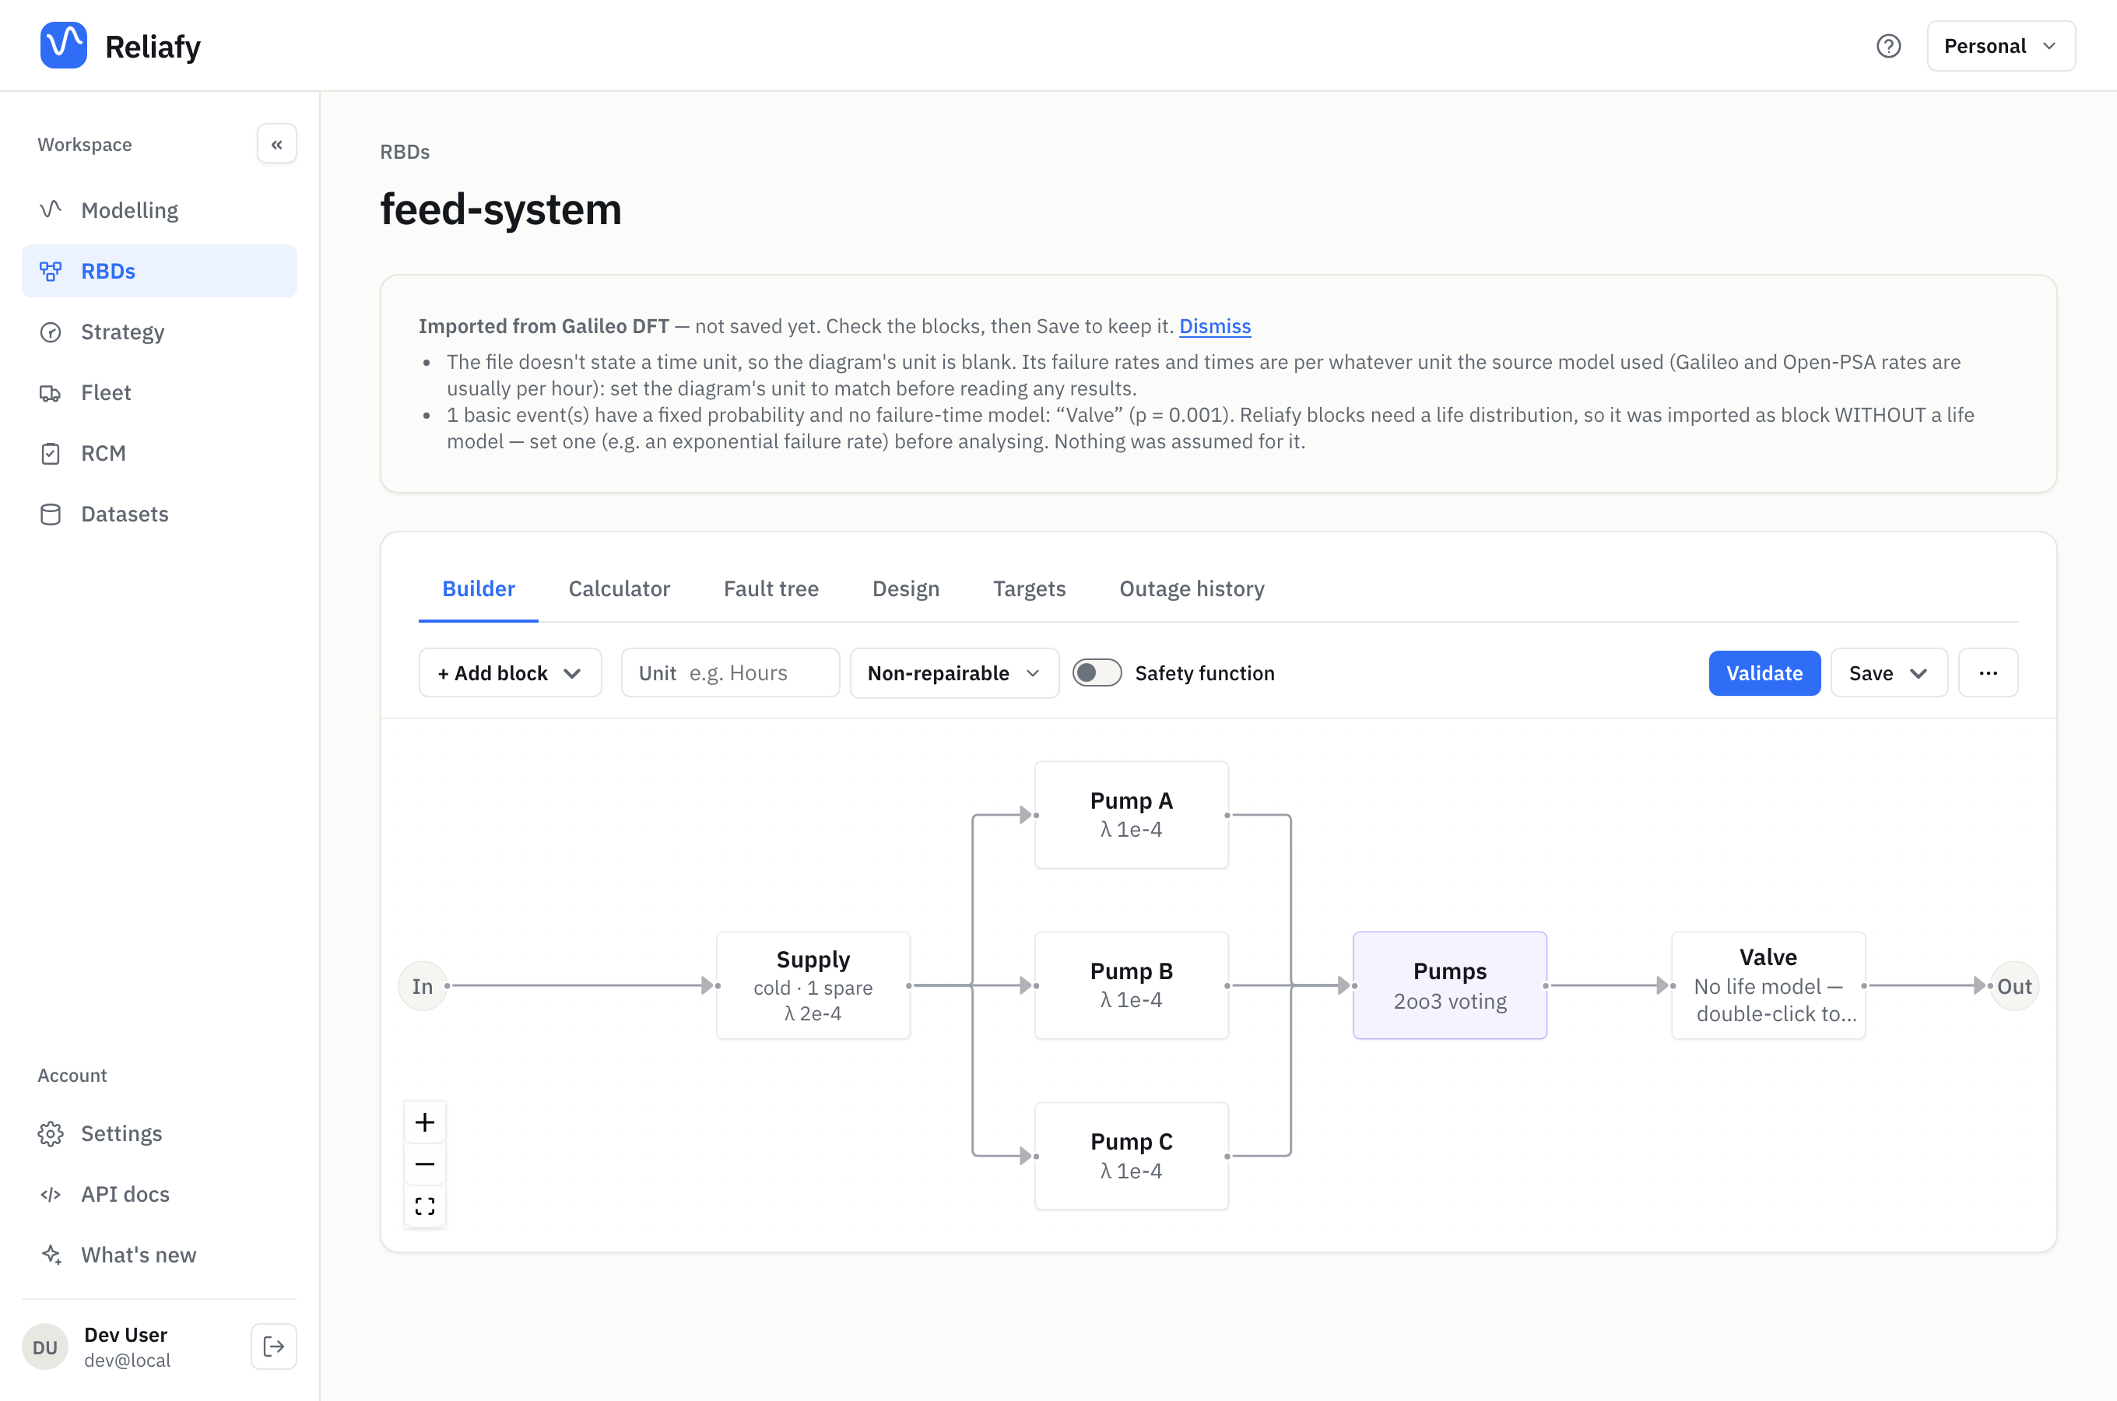
Task: Switch to the Fault tree tab
Action: tap(771, 589)
